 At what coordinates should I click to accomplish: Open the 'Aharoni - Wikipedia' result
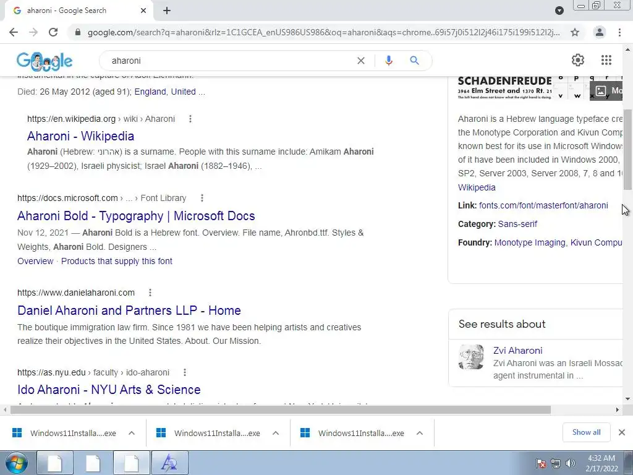pos(81,136)
